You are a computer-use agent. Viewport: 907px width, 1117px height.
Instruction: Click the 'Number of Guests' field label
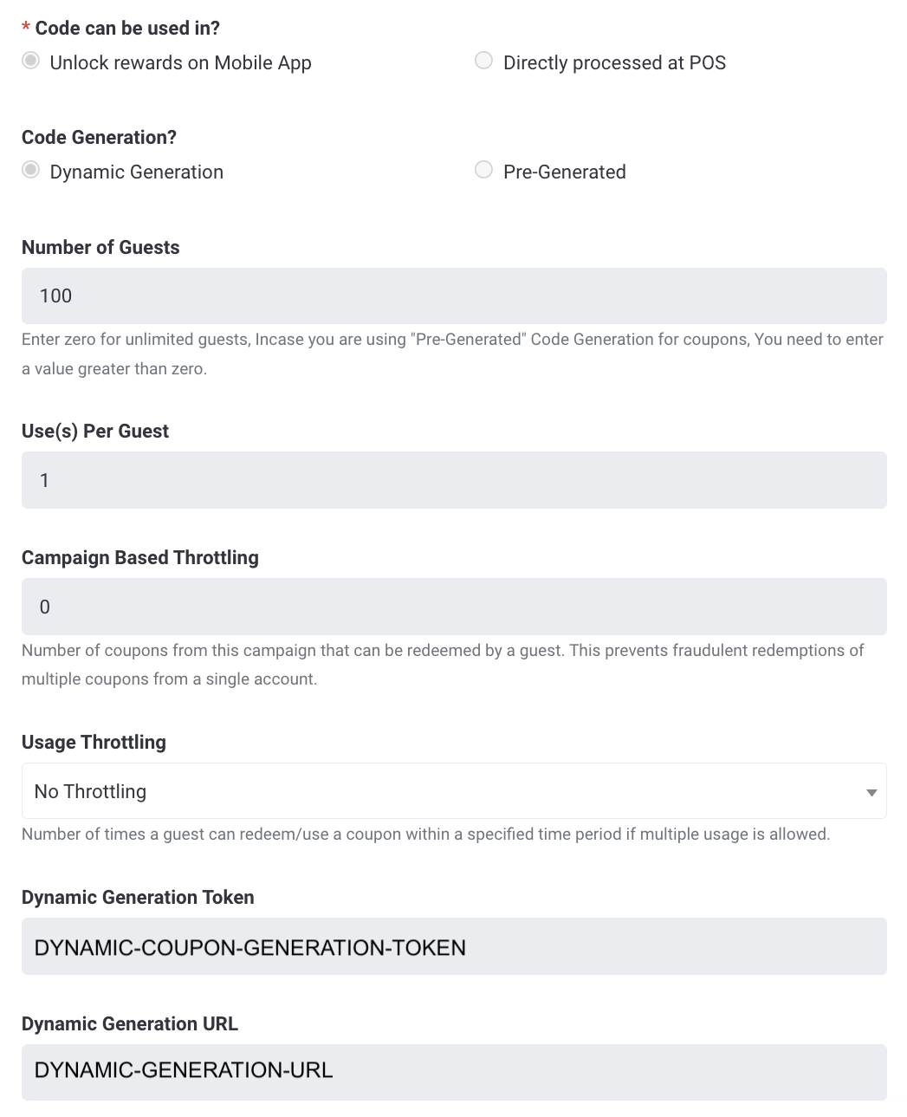point(100,247)
